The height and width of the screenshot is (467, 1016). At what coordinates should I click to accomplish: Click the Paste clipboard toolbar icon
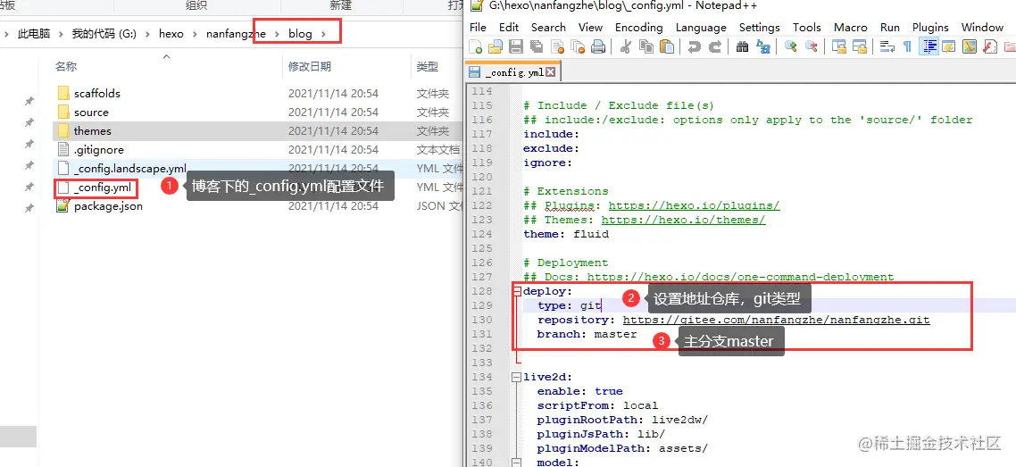[x=666, y=46]
